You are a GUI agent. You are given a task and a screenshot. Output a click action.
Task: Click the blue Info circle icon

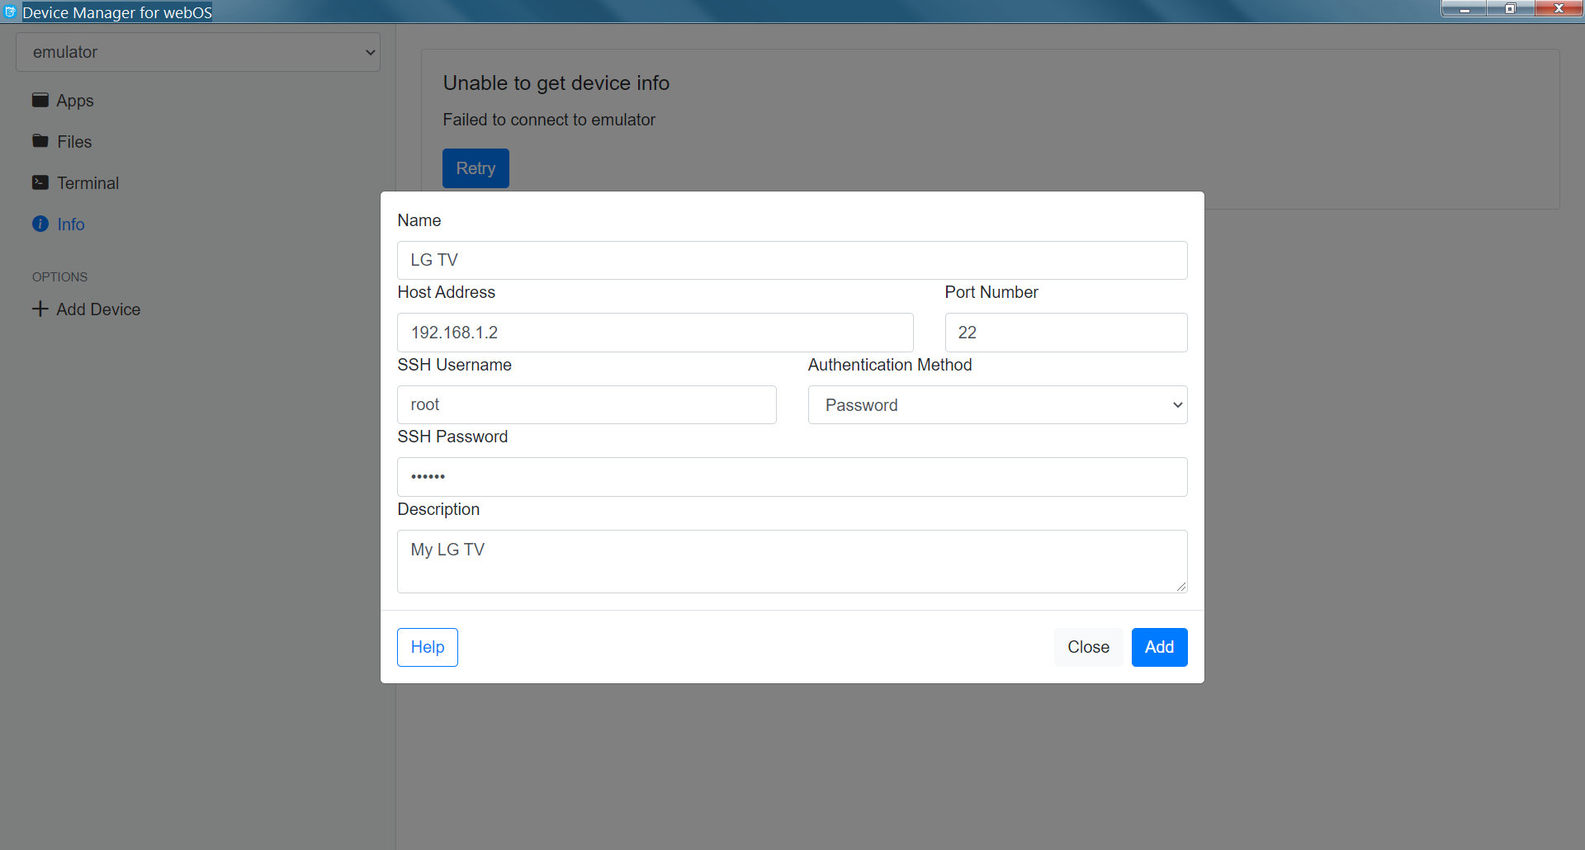pyautogui.click(x=40, y=224)
